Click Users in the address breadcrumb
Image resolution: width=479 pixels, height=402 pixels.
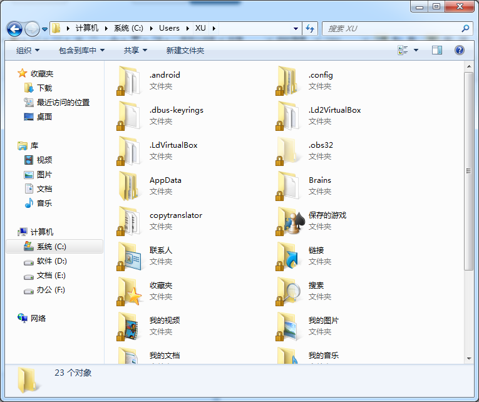coord(169,28)
